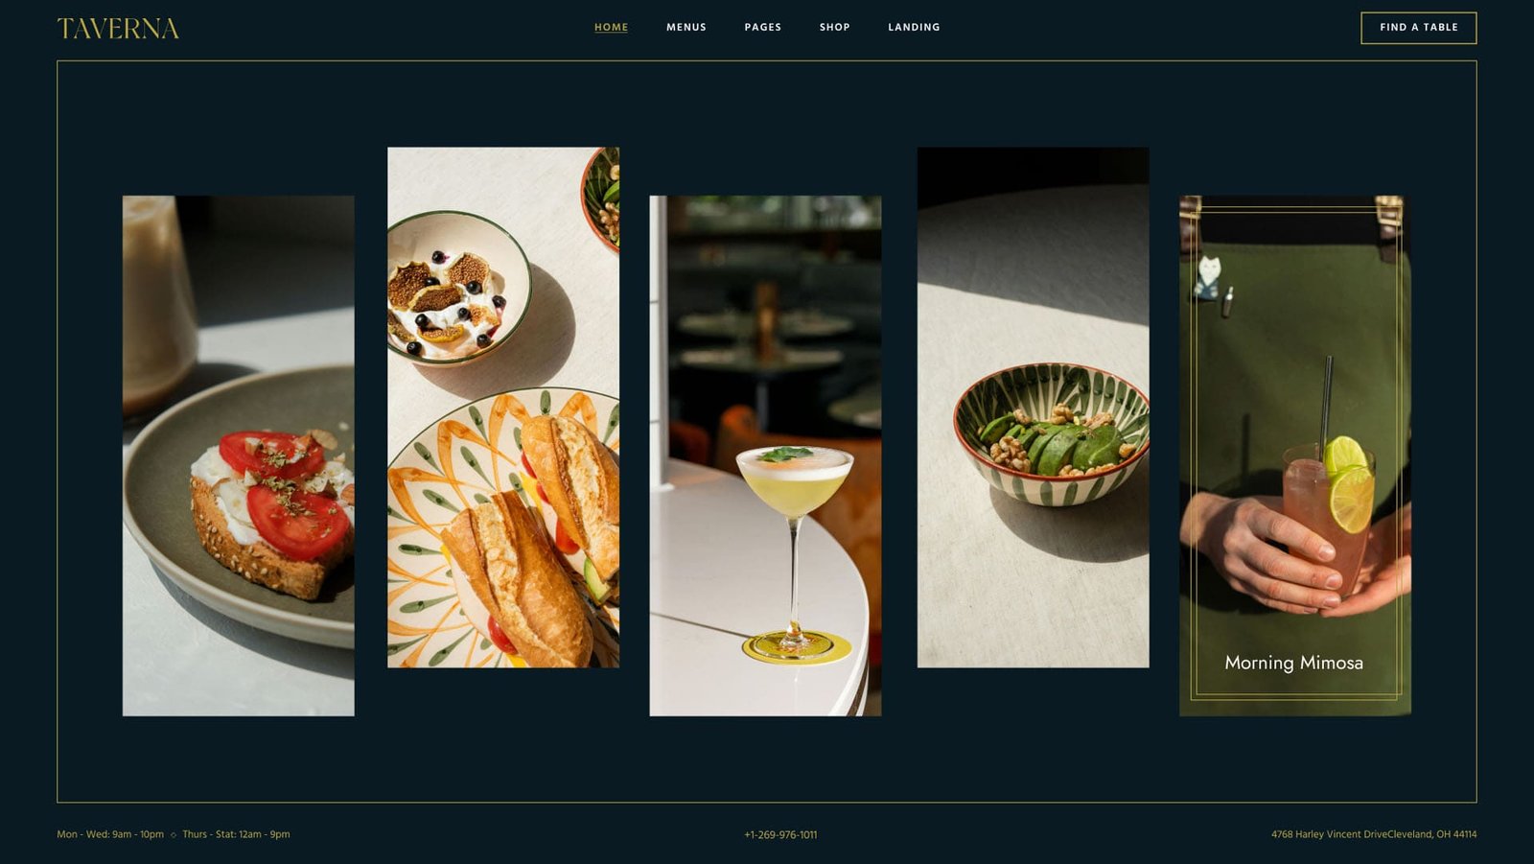This screenshot has width=1534, height=864.
Task: Select the tomato toast photo
Action: [239, 455]
